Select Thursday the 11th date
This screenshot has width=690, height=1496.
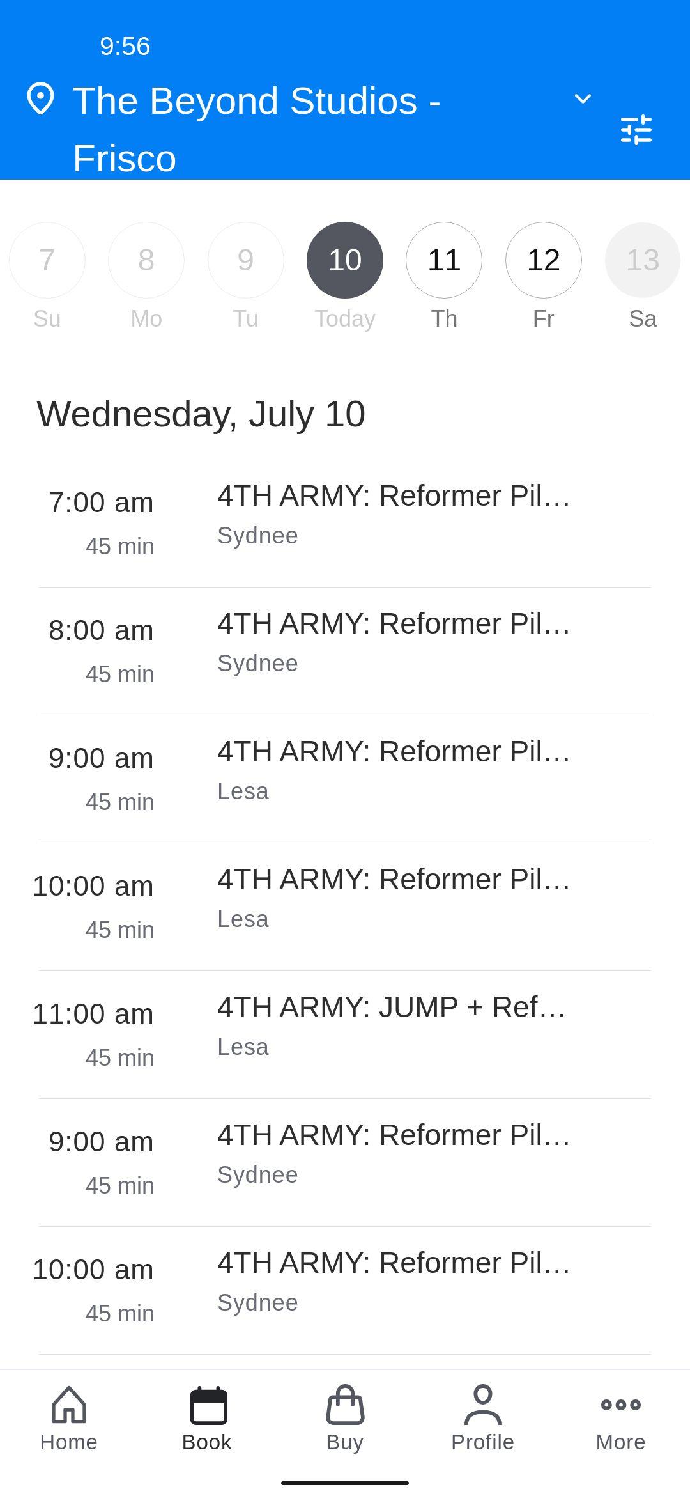tap(444, 260)
